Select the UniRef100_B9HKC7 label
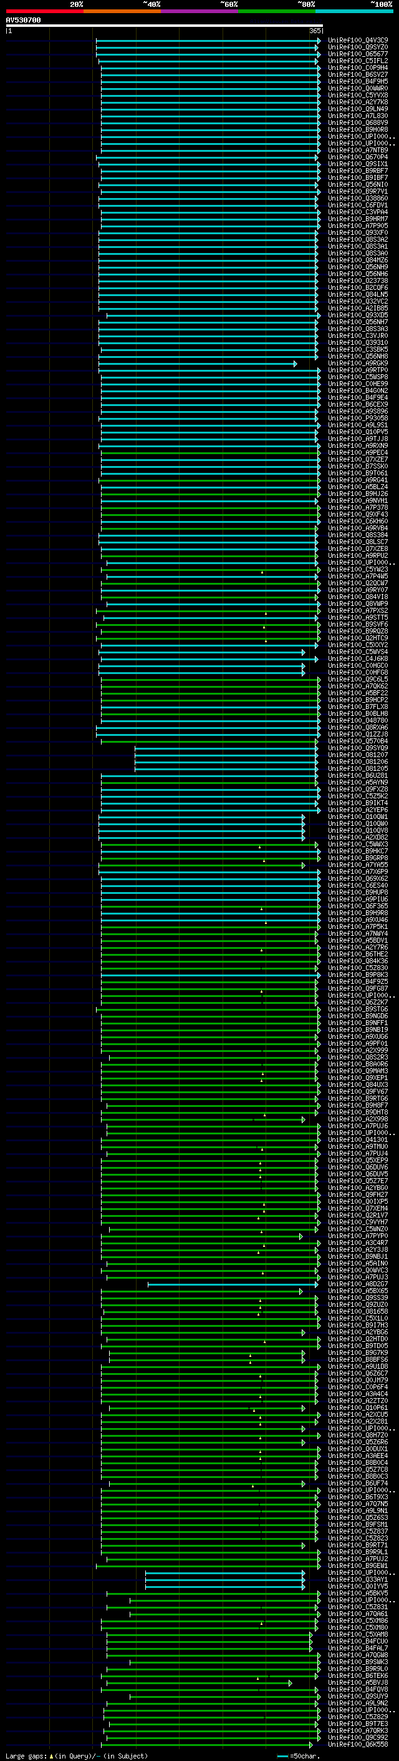The image size is (399, 1761). pyautogui.click(x=357, y=851)
